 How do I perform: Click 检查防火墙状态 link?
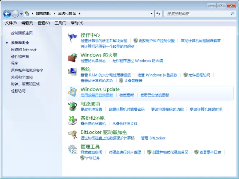pyautogui.click(x=93, y=61)
